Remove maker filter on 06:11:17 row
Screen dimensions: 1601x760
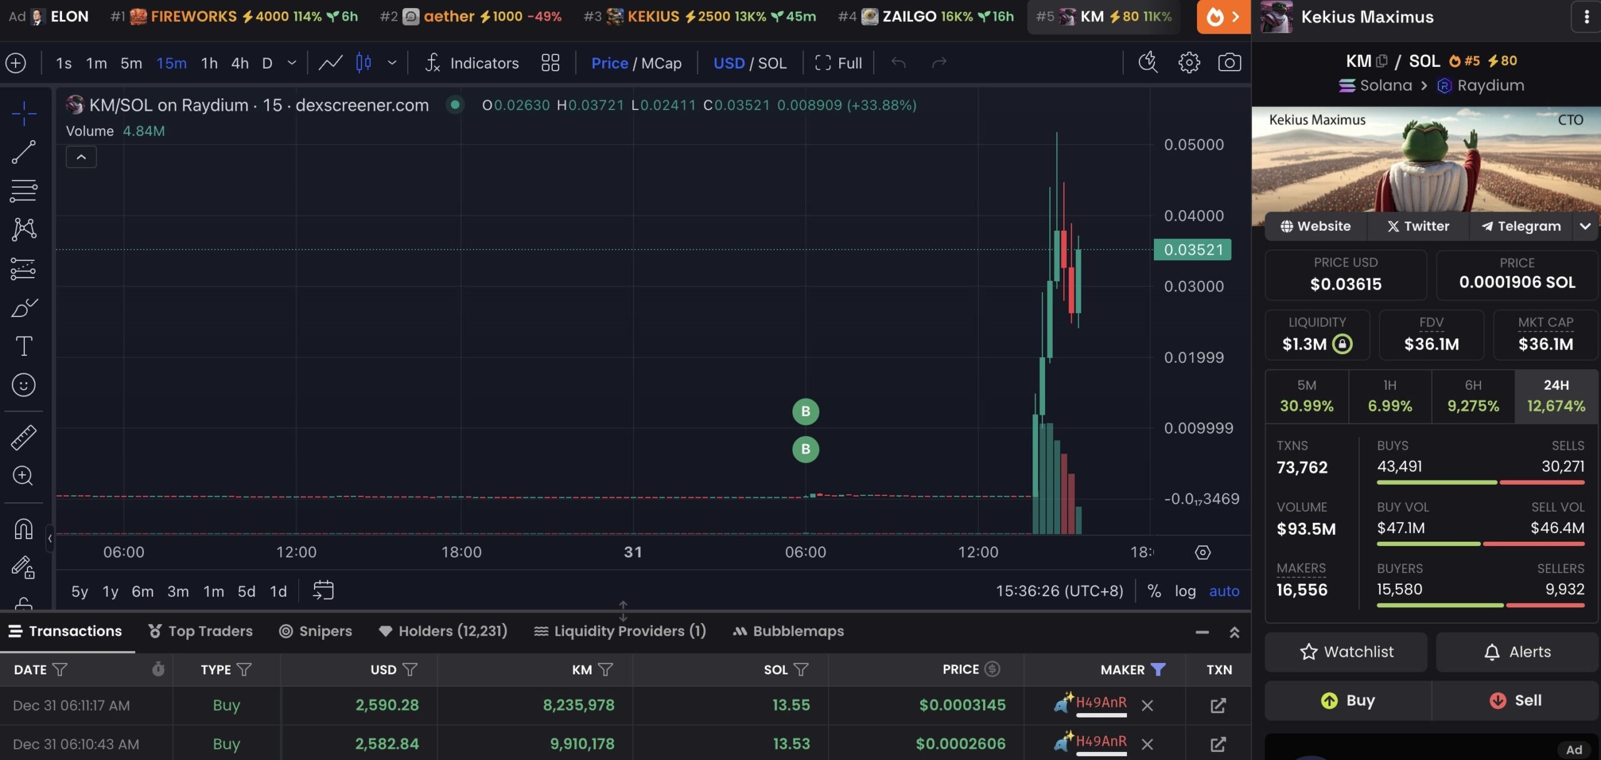(x=1147, y=706)
